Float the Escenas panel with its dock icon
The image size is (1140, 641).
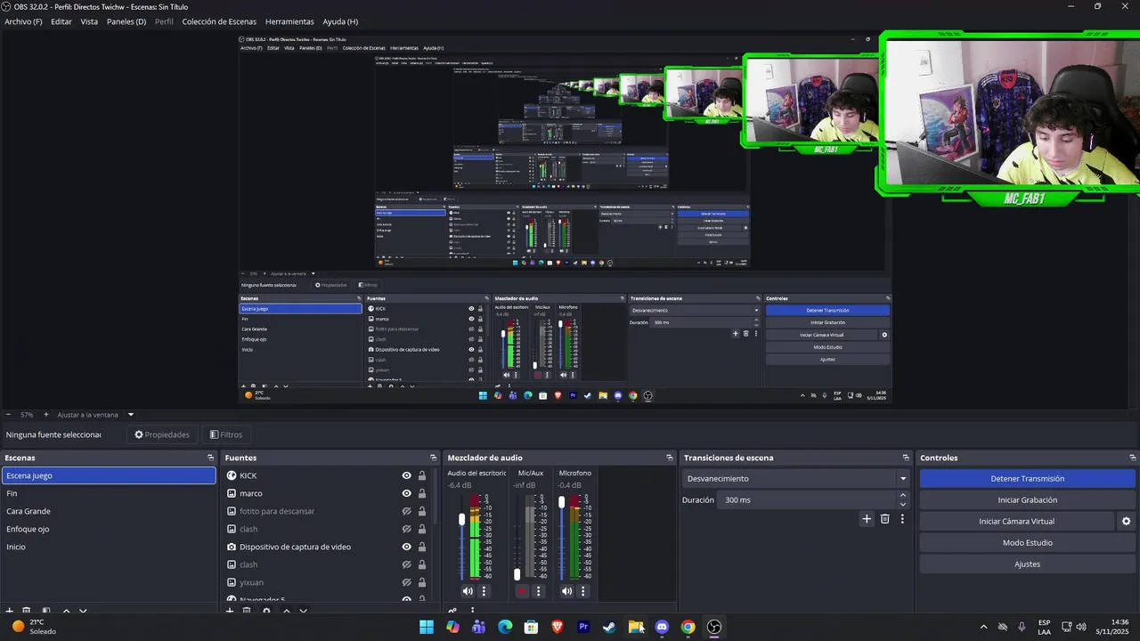(x=211, y=458)
